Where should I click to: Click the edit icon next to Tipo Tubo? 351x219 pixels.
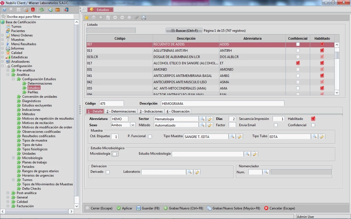tap(322, 136)
